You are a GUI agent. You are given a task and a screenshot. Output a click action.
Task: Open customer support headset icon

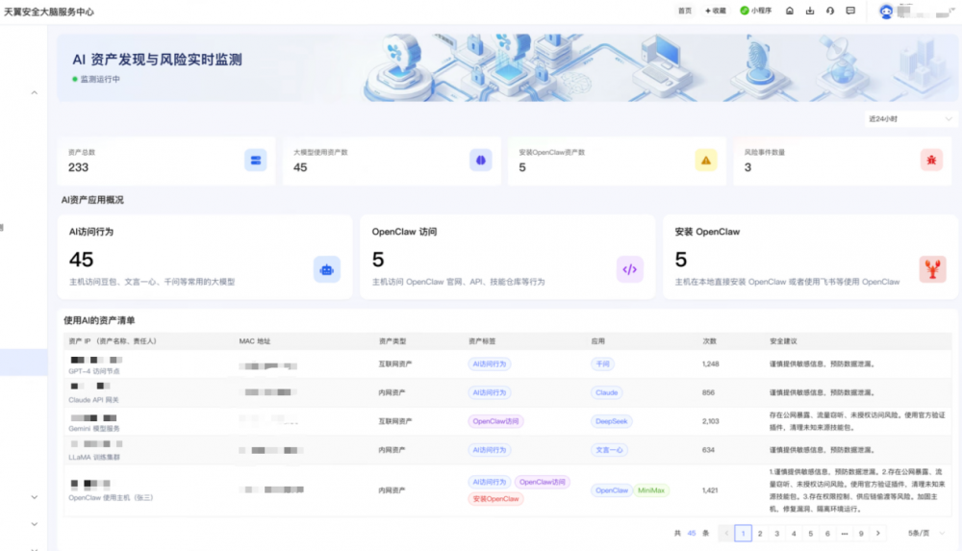830,11
